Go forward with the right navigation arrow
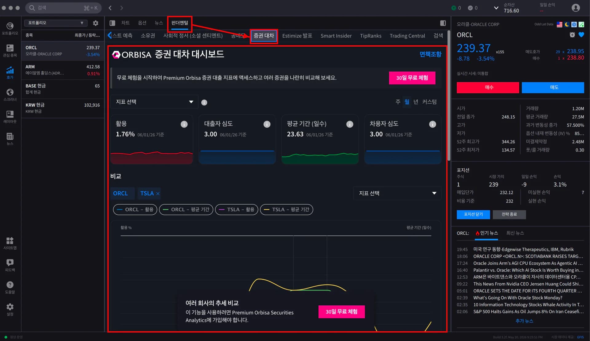 122,8
